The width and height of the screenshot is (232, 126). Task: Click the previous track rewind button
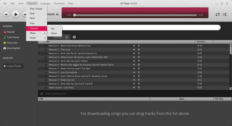6,15
